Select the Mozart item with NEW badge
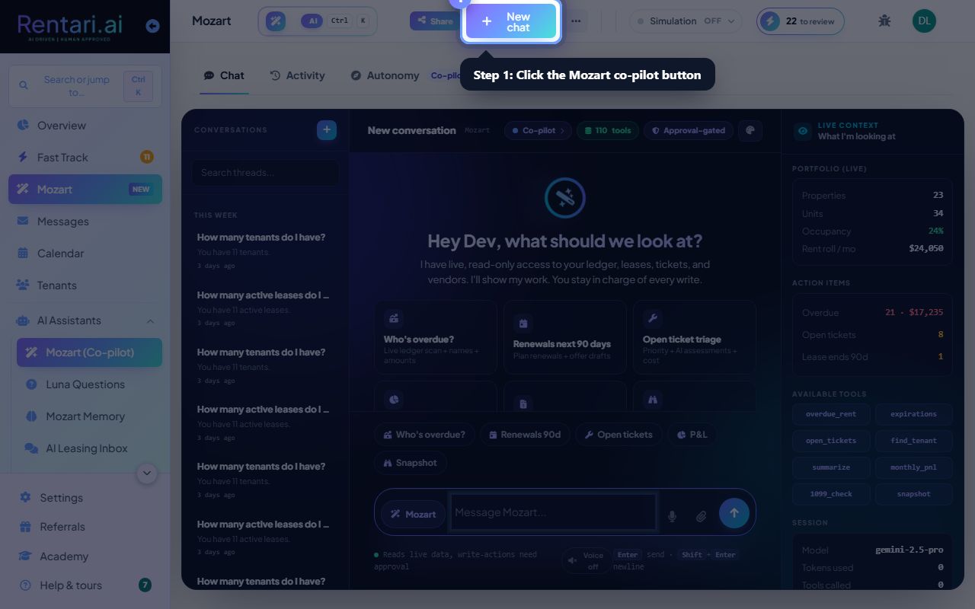This screenshot has width=975, height=609. (x=85, y=190)
